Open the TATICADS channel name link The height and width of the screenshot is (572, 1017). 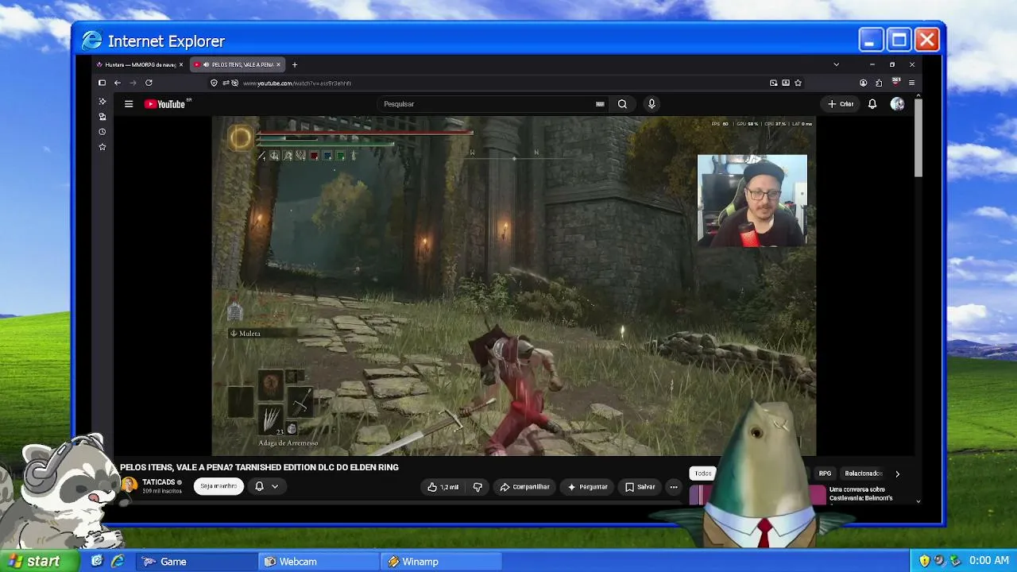[158, 482]
